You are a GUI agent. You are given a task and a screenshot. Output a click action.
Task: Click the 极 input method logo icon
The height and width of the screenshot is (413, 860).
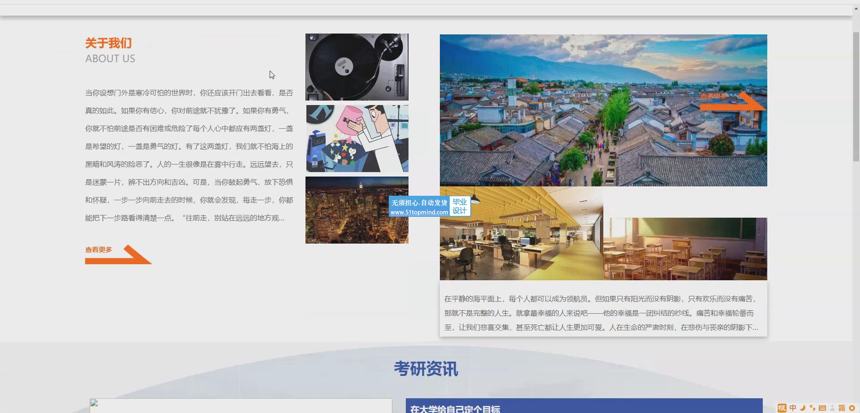click(782, 408)
